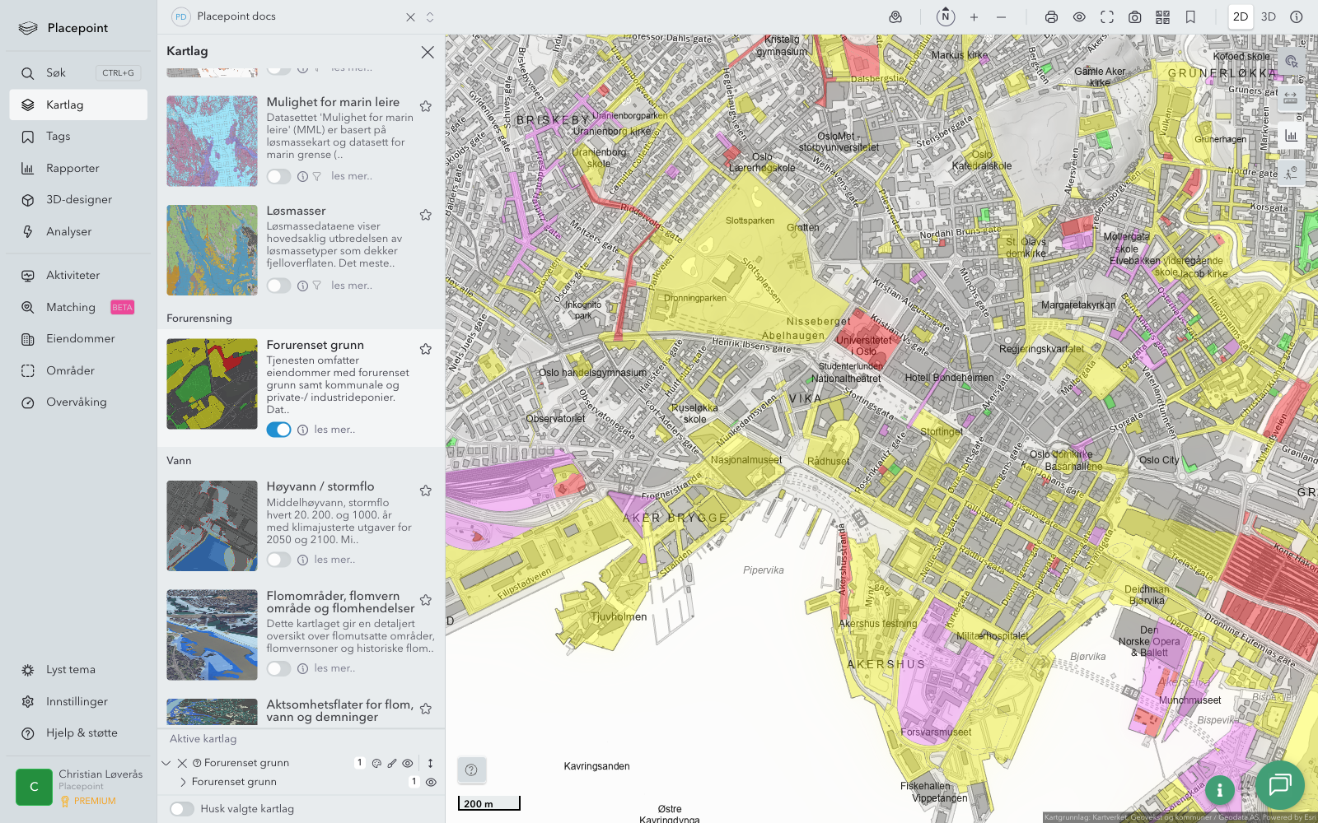Viewport: 1318px width, 823px height.
Task: Turn on Husk valgte kartlag switch
Action: tap(182, 809)
